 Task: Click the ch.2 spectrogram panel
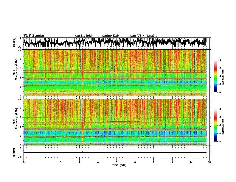pyautogui.click(x=115, y=122)
